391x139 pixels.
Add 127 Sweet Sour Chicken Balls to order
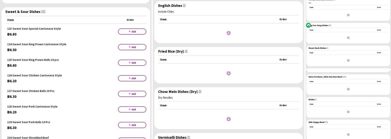(x=132, y=94)
